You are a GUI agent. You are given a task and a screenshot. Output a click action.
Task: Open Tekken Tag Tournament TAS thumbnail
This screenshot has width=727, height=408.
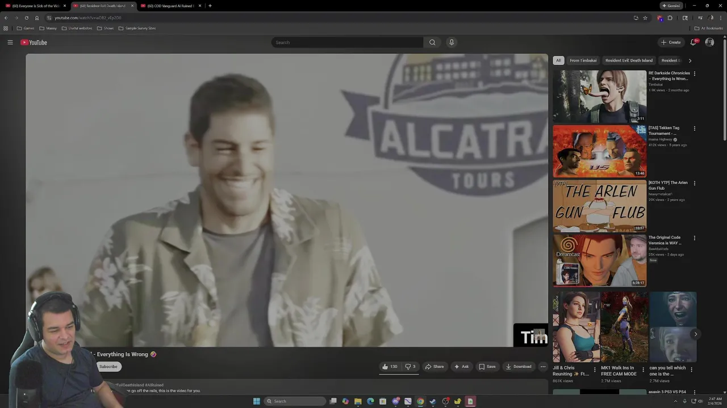599,151
